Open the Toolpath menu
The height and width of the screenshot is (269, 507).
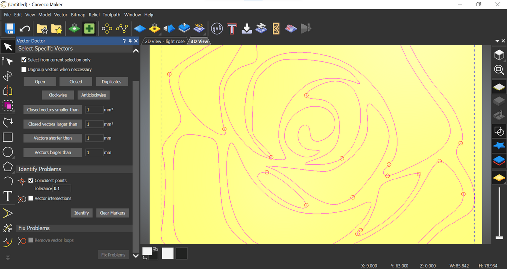[111, 15]
